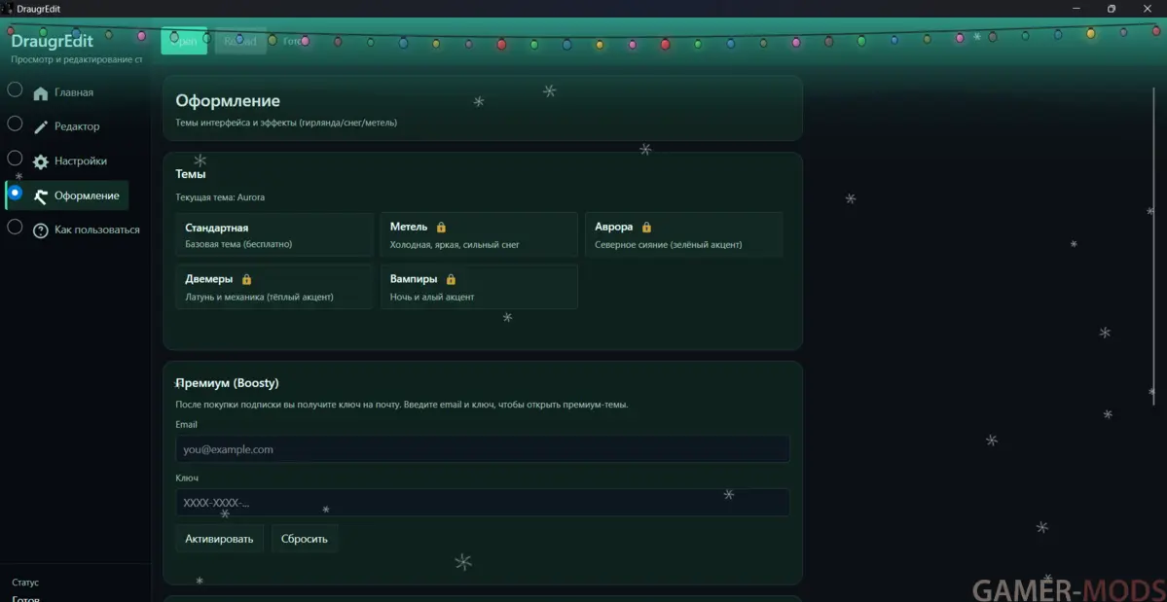The image size is (1167, 602).
Task: Select the Как пользоваться radio button
Action: (x=15, y=227)
